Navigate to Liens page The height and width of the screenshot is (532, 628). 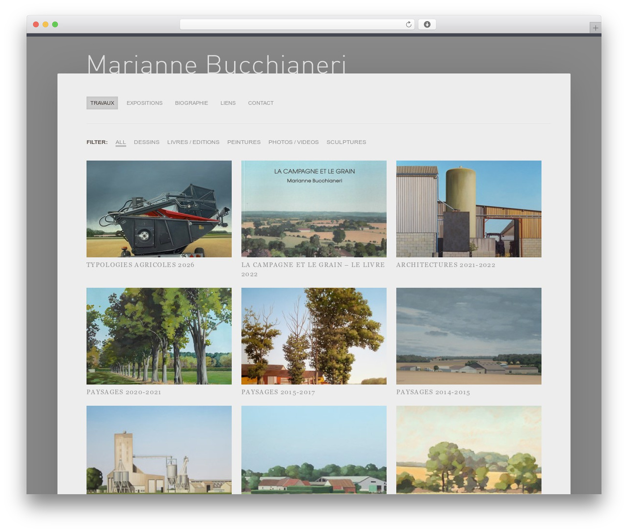tap(228, 103)
